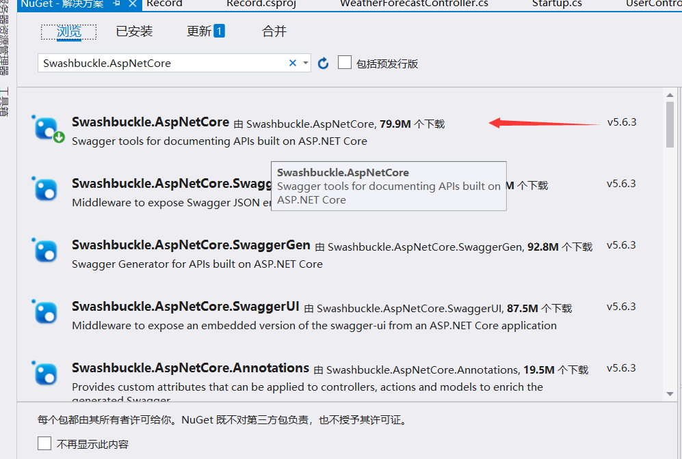Screen dimensions: 682x459
Task: Open the Startup.cs document tab
Action: 557,4
